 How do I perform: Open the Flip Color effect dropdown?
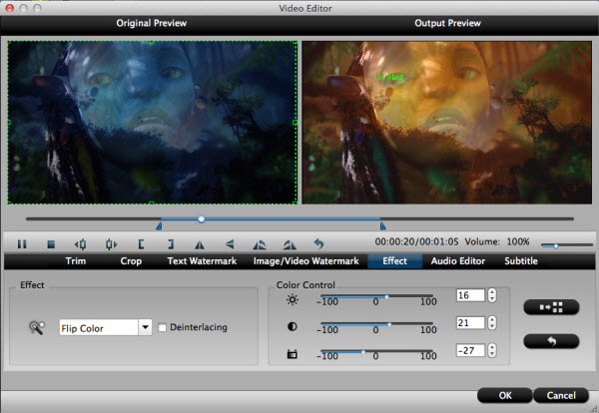[x=145, y=327]
